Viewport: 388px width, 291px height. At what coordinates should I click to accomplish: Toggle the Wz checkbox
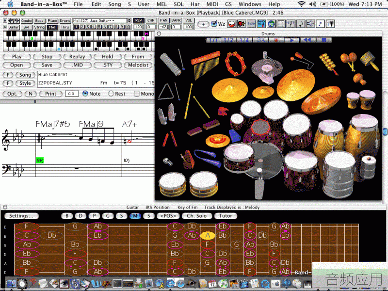[x=214, y=24]
